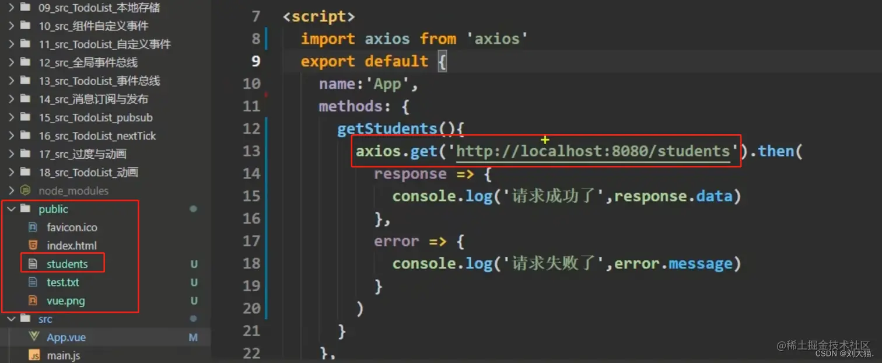The width and height of the screenshot is (882, 363).
Task: Click the folder icon of 11_src_TodoList_自定义事件
Action: pyautogui.click(x=25, y=44)
